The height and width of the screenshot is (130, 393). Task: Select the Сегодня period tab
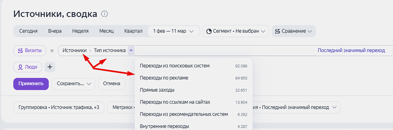click(x=28, y=31)
